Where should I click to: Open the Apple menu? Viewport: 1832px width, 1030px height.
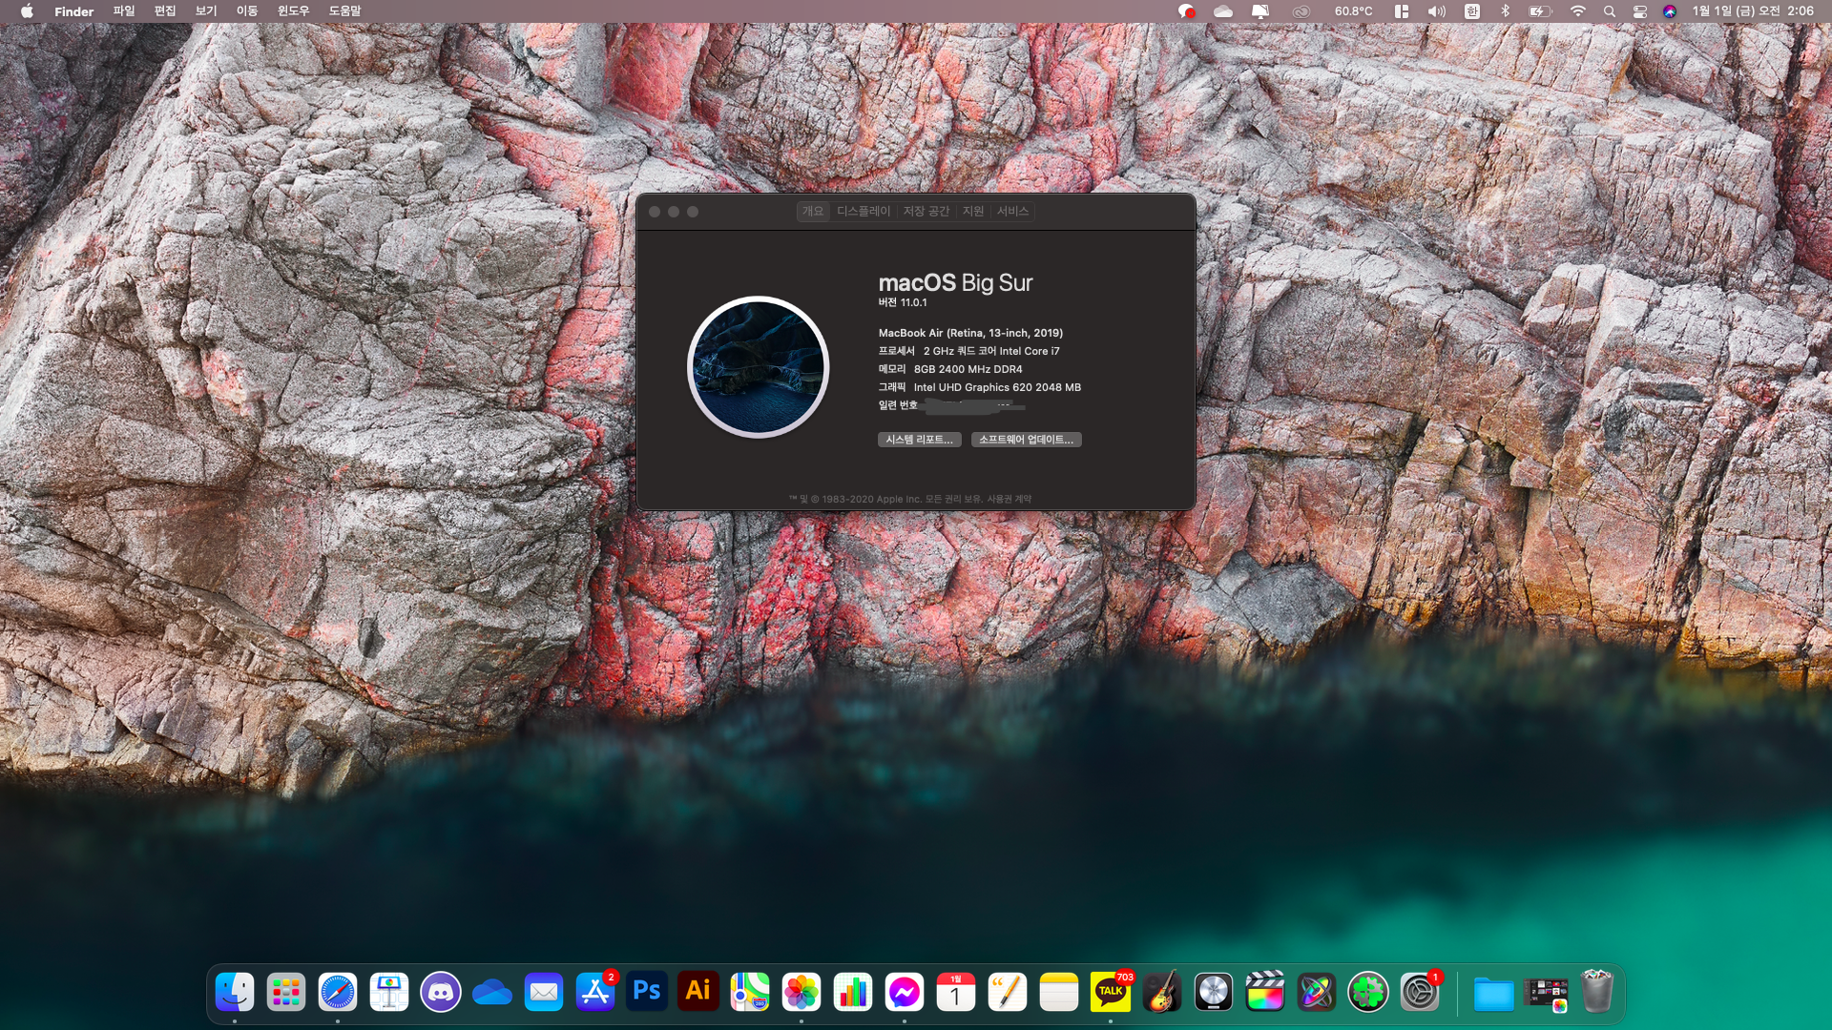point(27,11)
